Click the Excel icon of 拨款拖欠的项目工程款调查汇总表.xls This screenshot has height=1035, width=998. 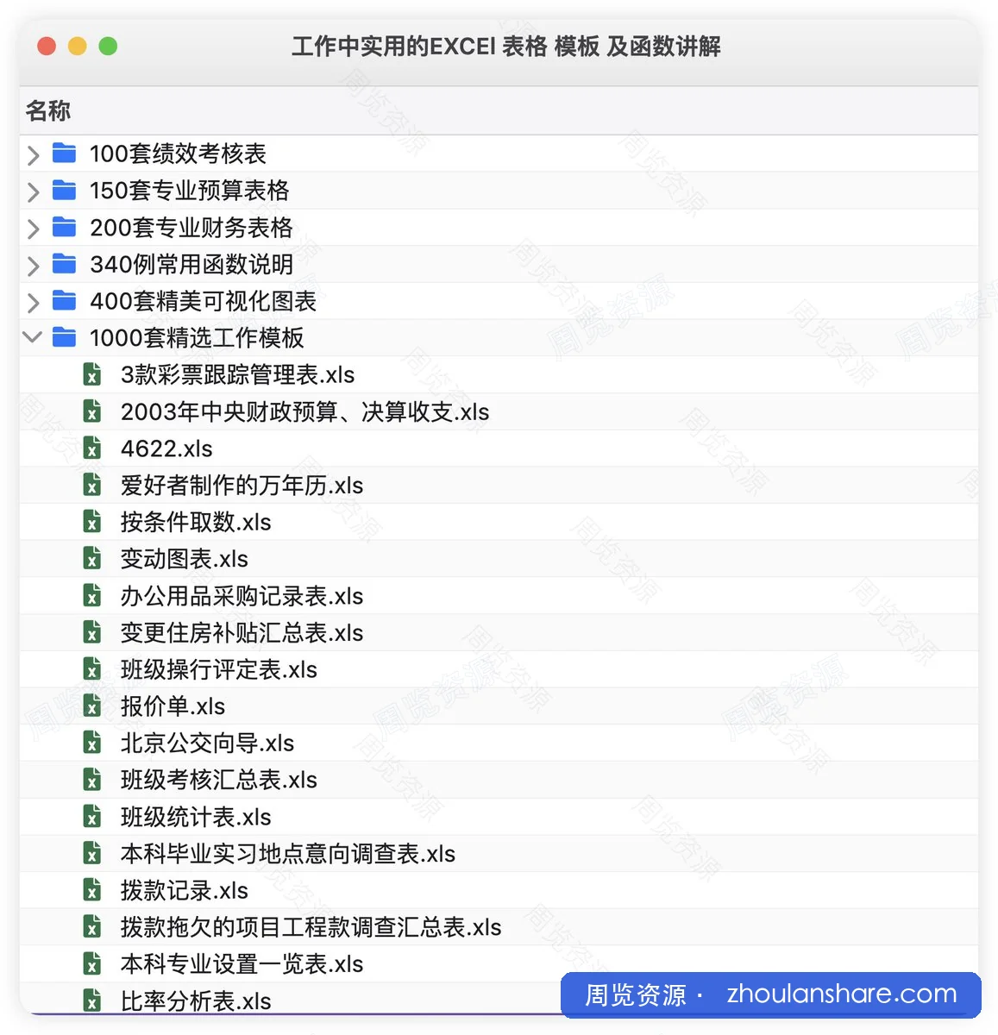(91, 926)
